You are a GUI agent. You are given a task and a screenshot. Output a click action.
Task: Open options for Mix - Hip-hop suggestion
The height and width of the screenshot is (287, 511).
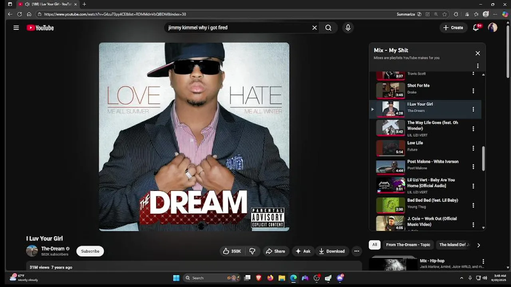[483, 262]
